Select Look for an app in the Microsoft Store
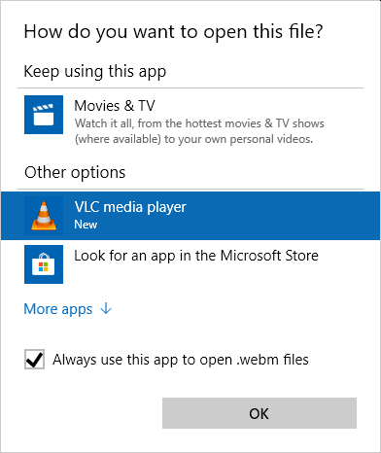381x453 pixels. coord(196,256)
